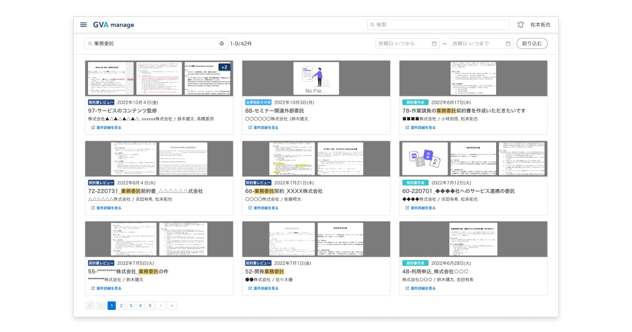Jump to last results page
The image size is (632, 332).
tap(172, 306)
